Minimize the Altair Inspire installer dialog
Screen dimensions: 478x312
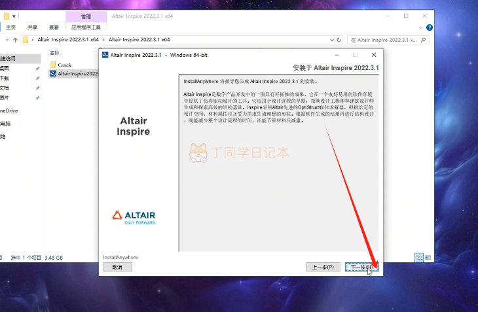coord(337,55)
